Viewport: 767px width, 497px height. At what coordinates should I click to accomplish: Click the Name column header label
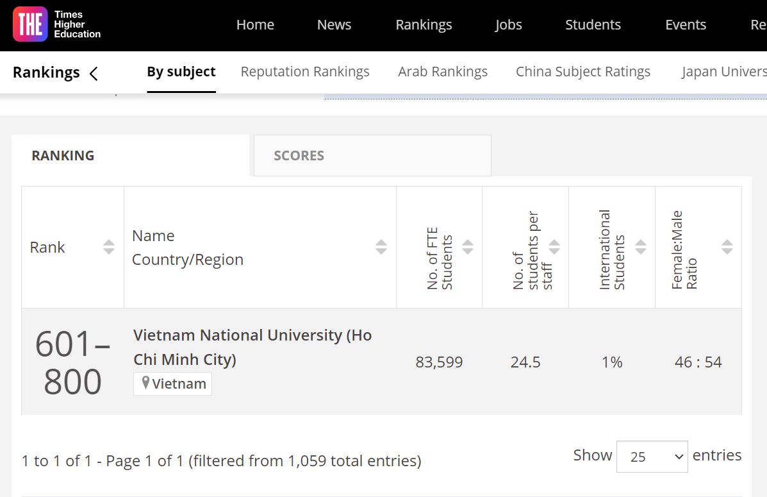(153, 235)
